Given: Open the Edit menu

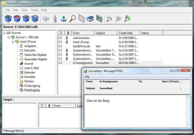Looking at the screenshot, I should (16, 10).
